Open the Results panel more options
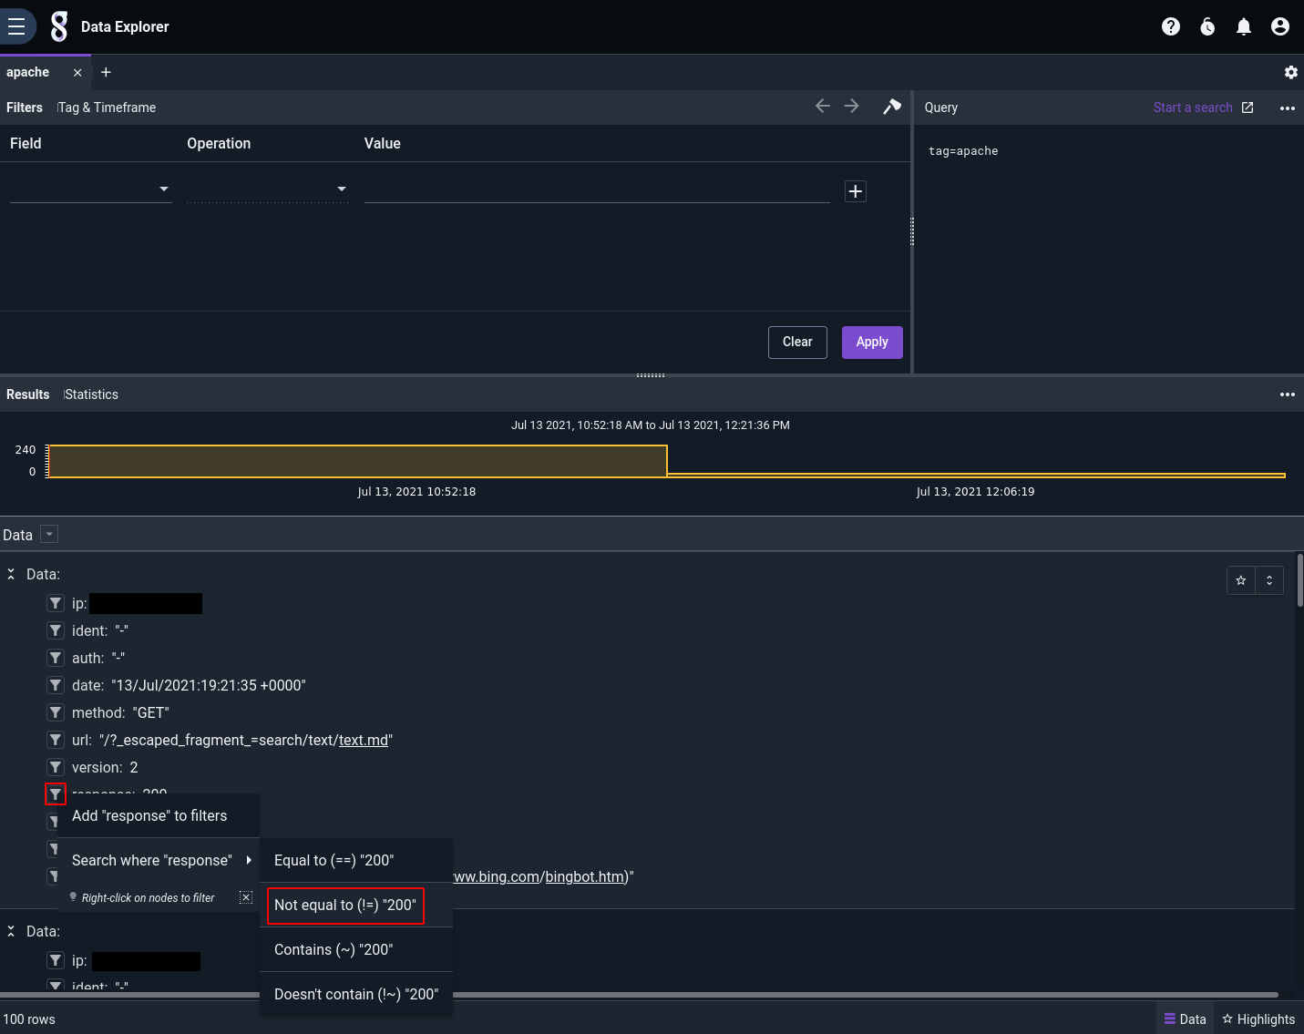Screen dimensions: 1304x1034 (1287, 394)
